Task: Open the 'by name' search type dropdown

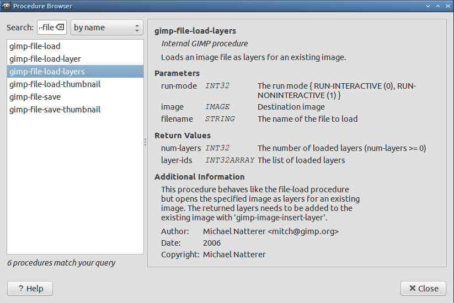Action: coord(107,28)
